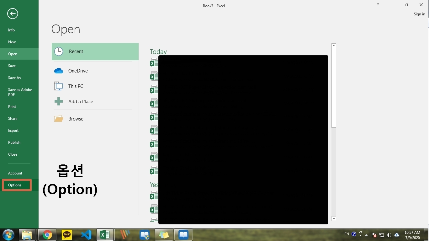This screenshot has width=429, height=241.
Task: Open Excel Options
Action: coord(19,185)
